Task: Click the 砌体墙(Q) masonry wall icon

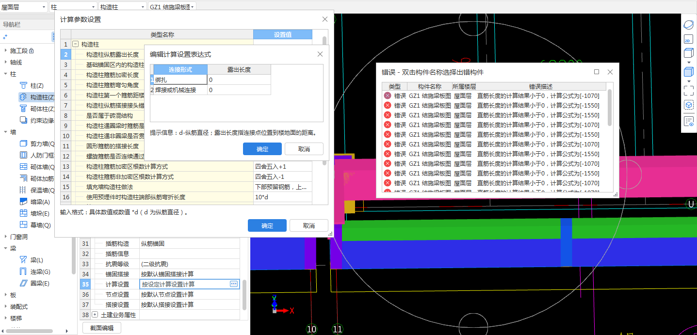Action: (23, 167)
